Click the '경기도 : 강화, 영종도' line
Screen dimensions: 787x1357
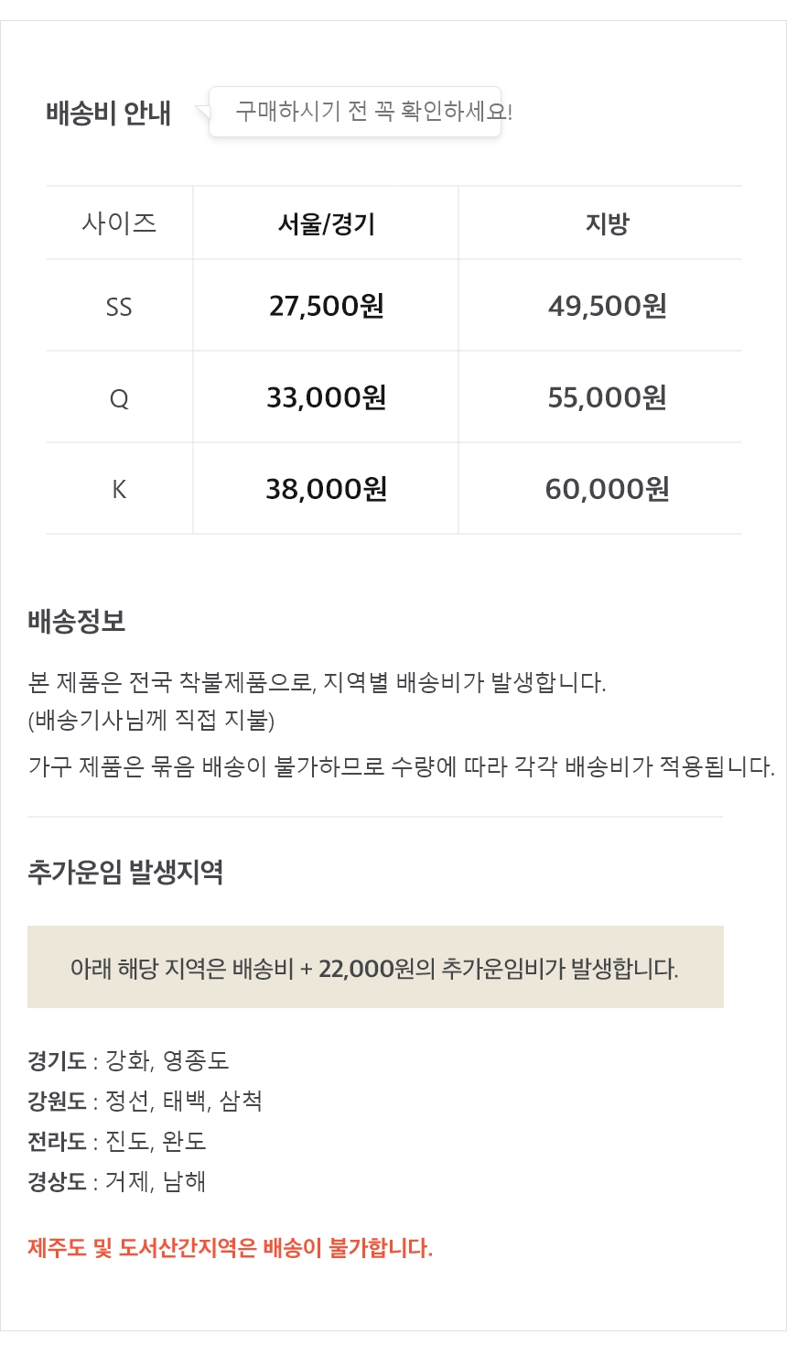(128, 1060)
